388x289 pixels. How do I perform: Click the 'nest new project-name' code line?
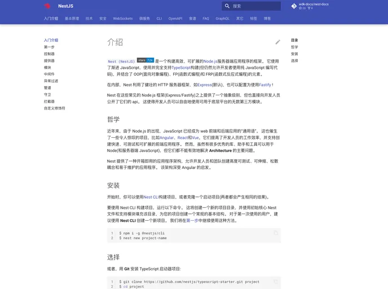[x=143, y=238]
